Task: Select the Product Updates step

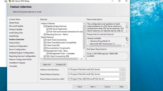Action: [16, 29]
